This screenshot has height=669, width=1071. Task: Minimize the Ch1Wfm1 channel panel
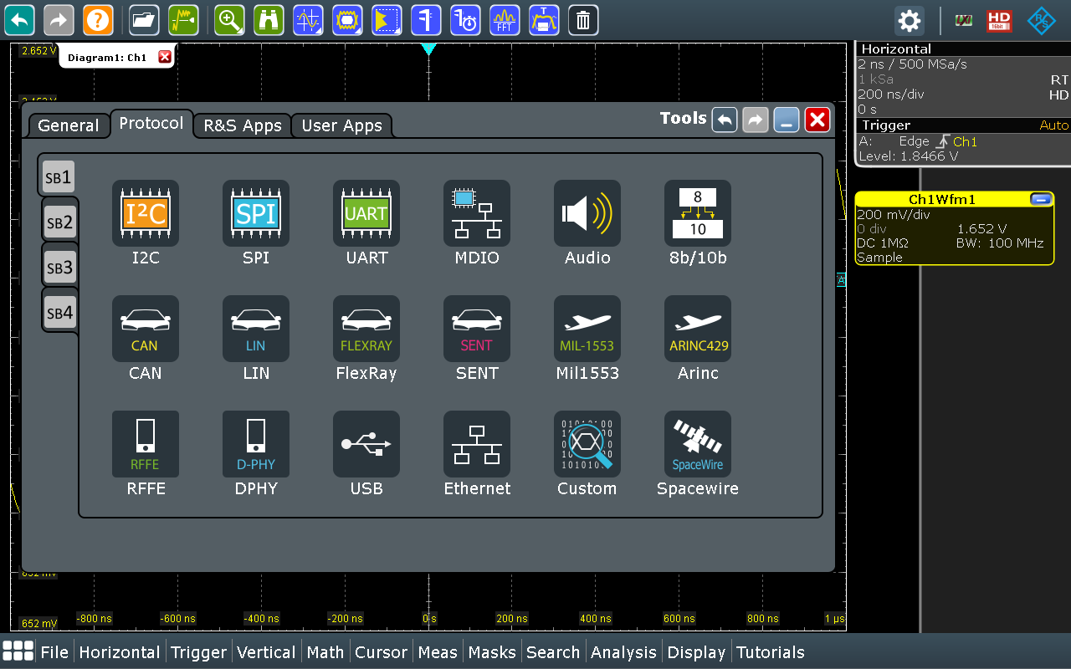[x=1041, y=199]
